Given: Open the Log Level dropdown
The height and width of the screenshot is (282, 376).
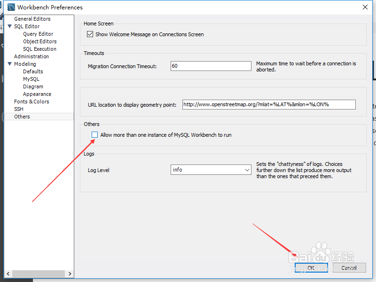Looking at the screenshot, I should tap(211, 170).
